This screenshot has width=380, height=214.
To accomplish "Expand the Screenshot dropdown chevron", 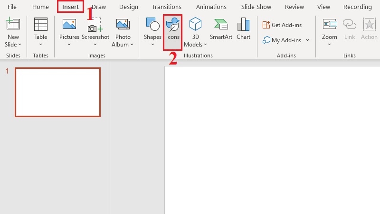I will pyautogui.click(x=95, y=44).
